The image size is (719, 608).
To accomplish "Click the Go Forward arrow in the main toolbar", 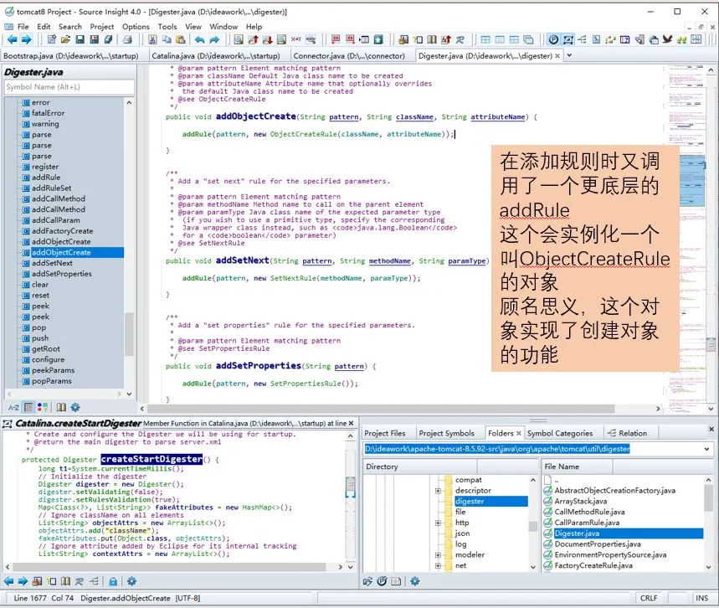I will [x=27, y=40].
